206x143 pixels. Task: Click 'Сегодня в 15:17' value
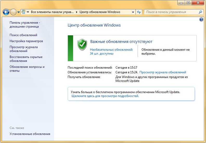click(x=126, y=68)
